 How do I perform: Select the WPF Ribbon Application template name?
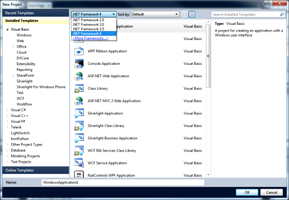107,51
